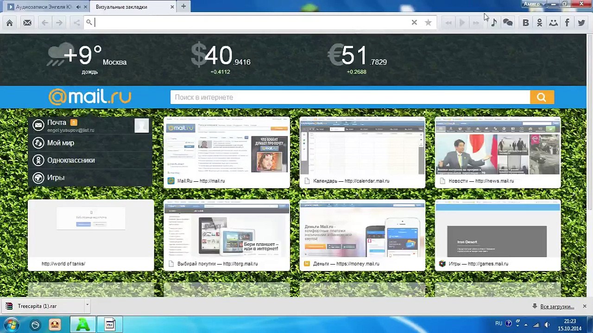Open the music note panel
593x333 pixels.
[494, 23]
